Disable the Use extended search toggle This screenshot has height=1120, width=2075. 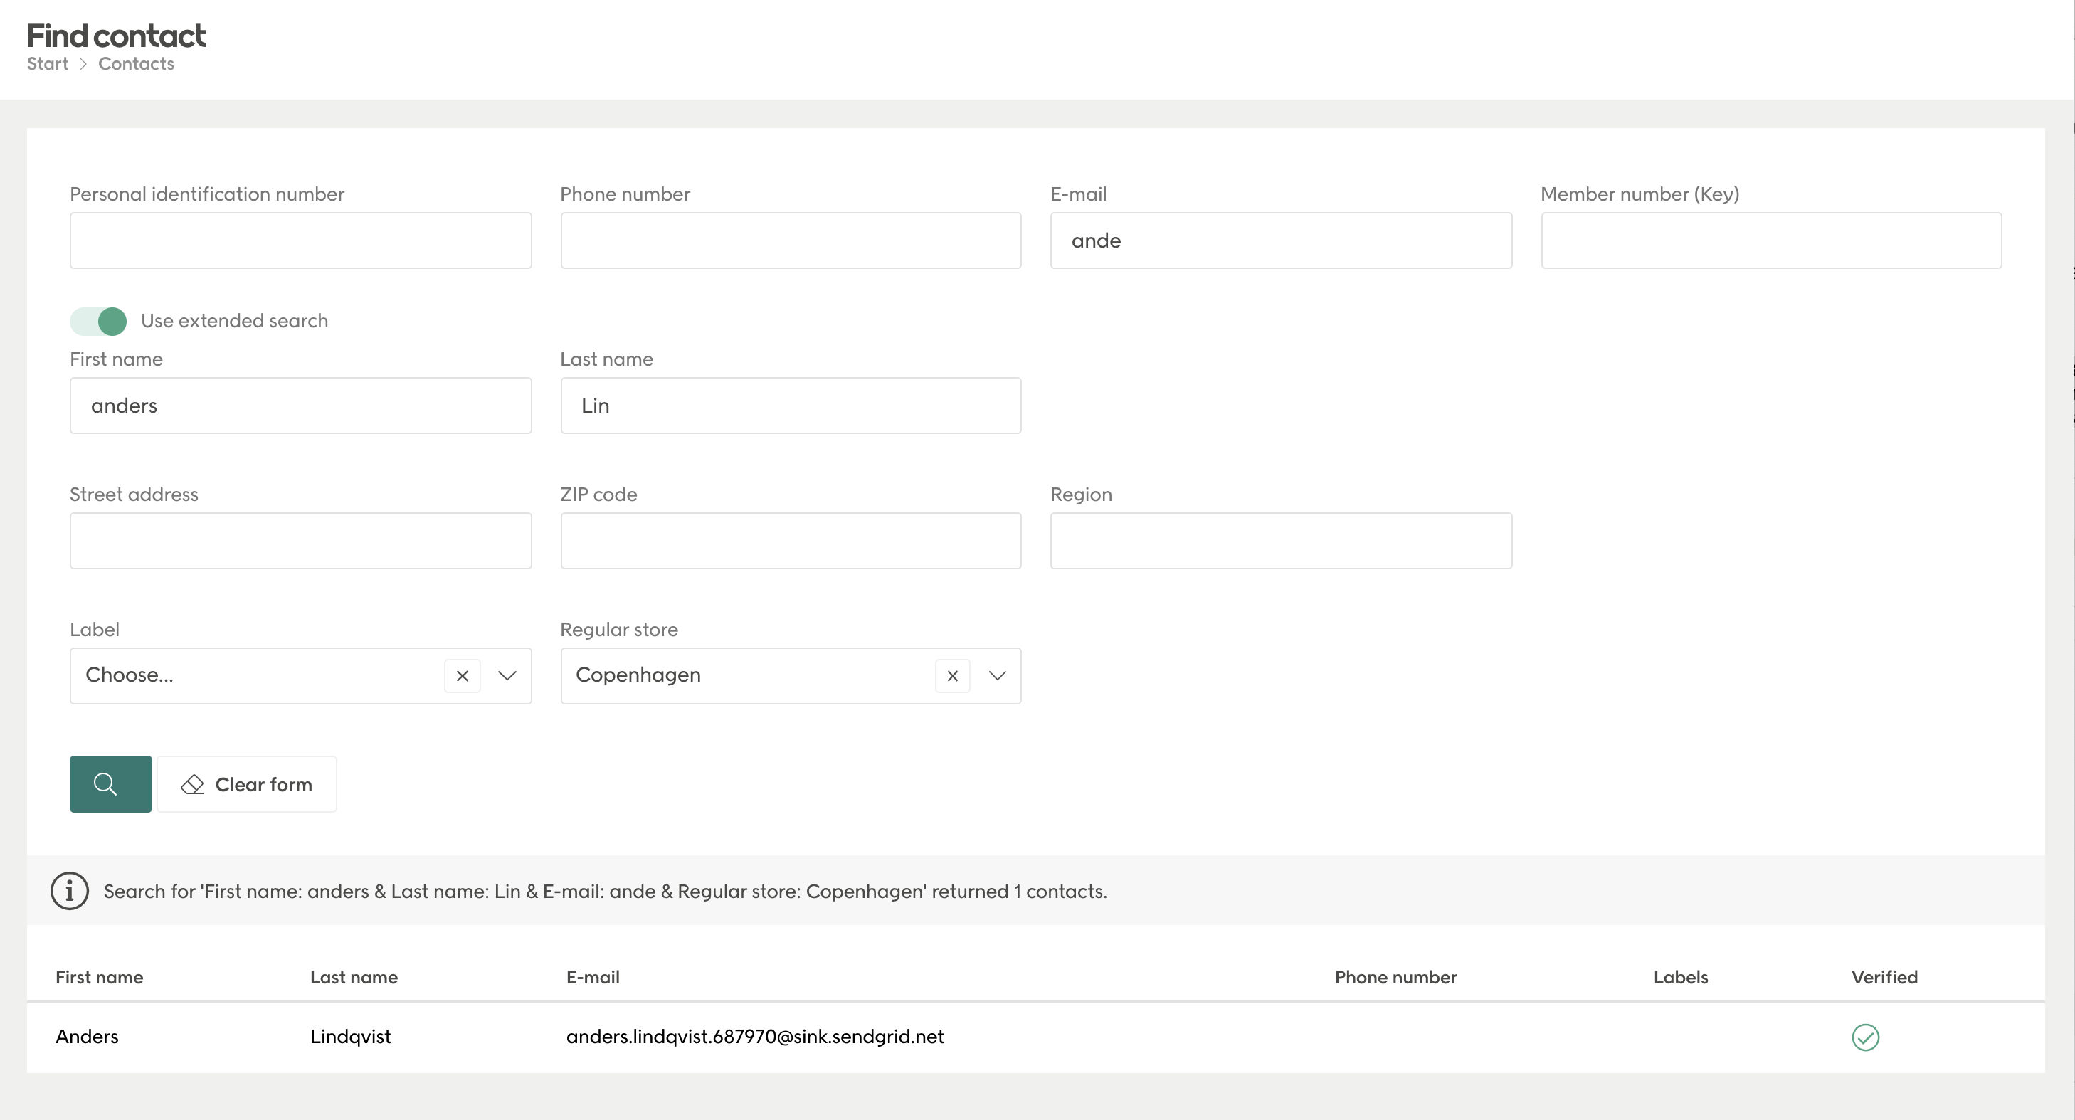pos(97,321)
